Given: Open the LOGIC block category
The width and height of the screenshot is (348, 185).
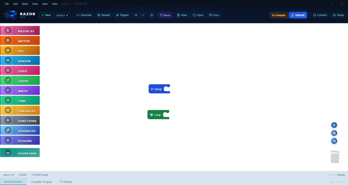Looking at the screenshot, I should (20, 71).
